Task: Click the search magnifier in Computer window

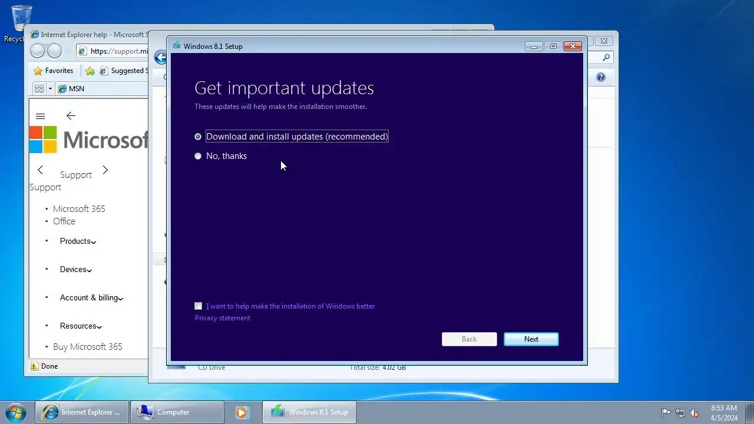Action: click(x=607, y=57)
